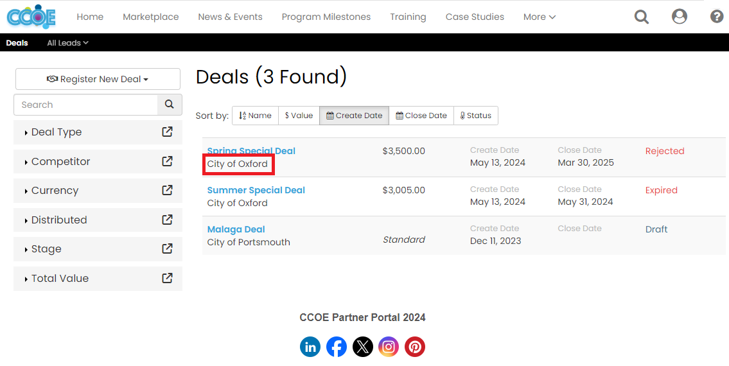The width and height of the screenshot is (729, 366).
Task: Click the May 31, 2024 close date
Action: point(585,202)
